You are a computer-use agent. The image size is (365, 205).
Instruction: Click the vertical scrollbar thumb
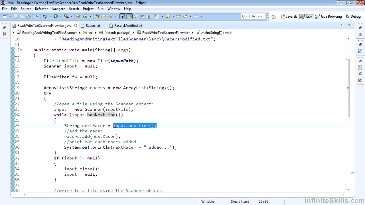[348, 88]
